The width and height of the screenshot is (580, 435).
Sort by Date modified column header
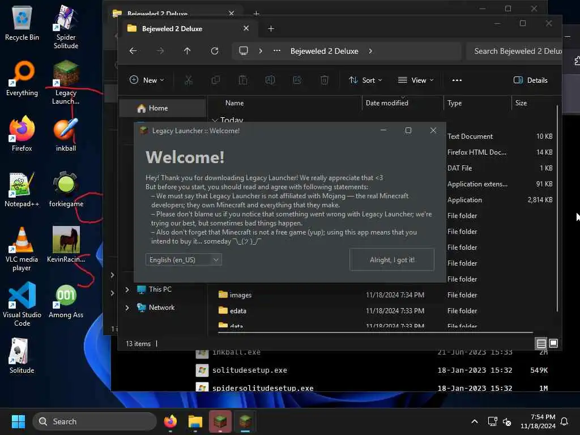(x=387, y=103)
